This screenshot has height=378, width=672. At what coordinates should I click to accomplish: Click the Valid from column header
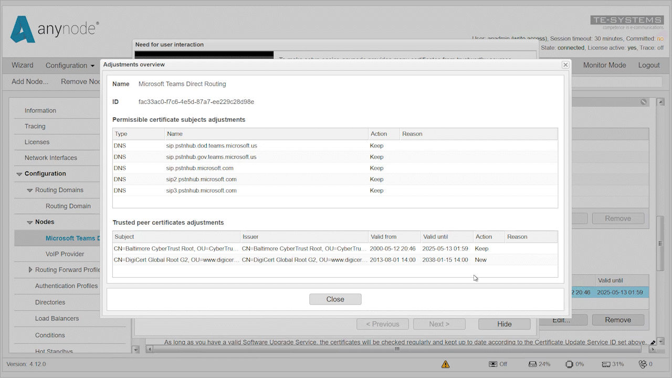(394, 237)
